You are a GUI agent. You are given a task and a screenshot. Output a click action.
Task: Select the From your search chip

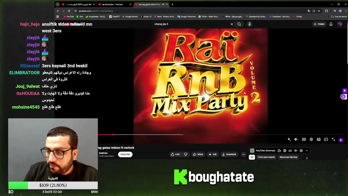tap(266, 157)
